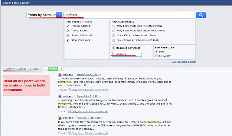The height and width of the screenshot is (136, 232).
Task: Click the eelfranz search input field
Action: pyautogui.click(x=130, y=15)
